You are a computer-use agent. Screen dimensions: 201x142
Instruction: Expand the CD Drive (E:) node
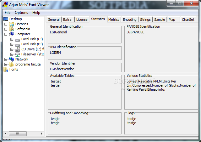(12, 49)
